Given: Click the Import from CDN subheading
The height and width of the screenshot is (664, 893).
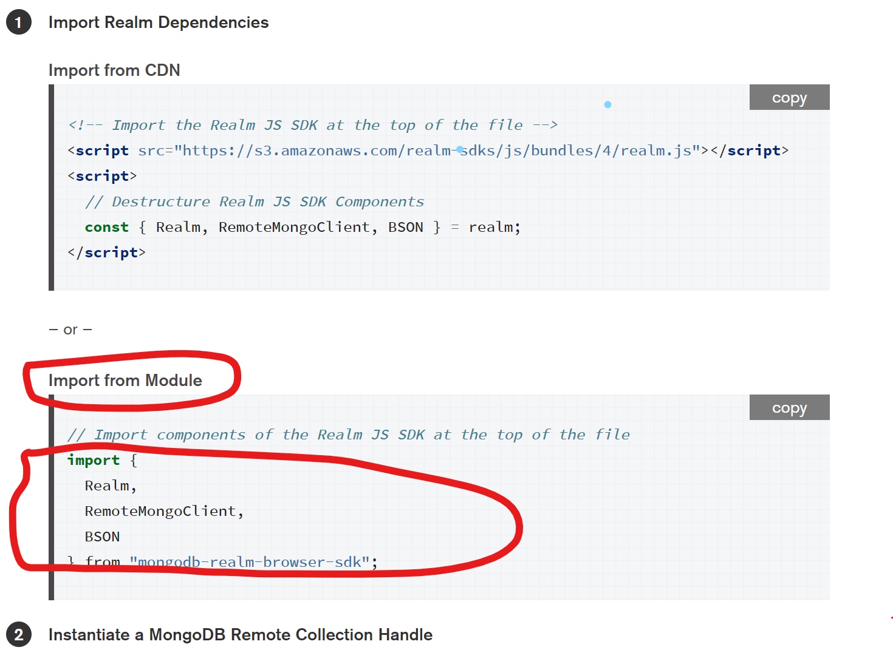Looking at the screenshot, I should [x=114, y=70].
